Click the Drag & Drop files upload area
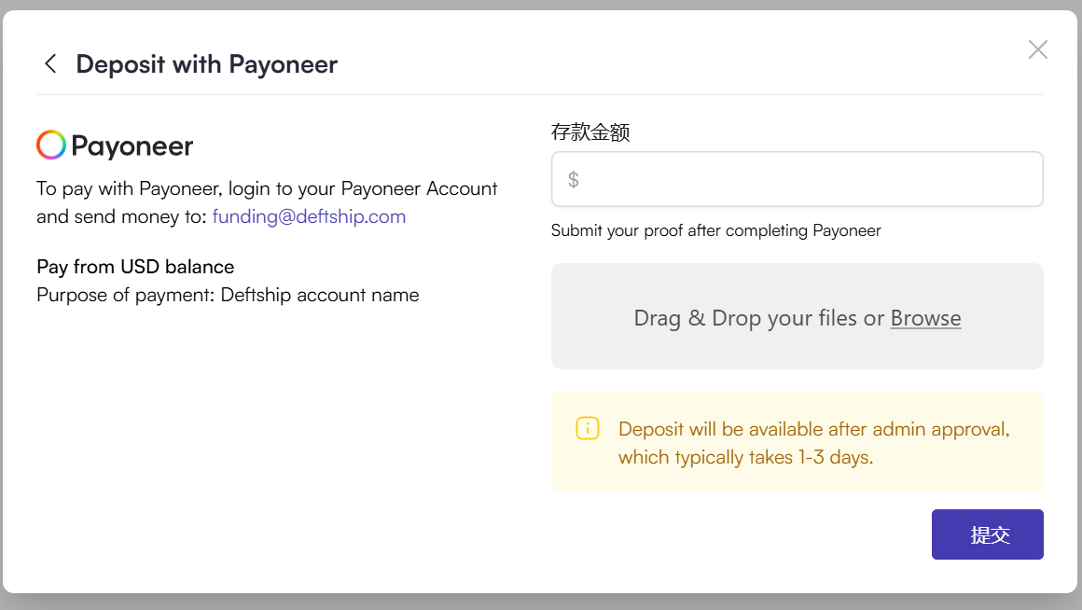The image size is (1082, 610). pos(797,316)
